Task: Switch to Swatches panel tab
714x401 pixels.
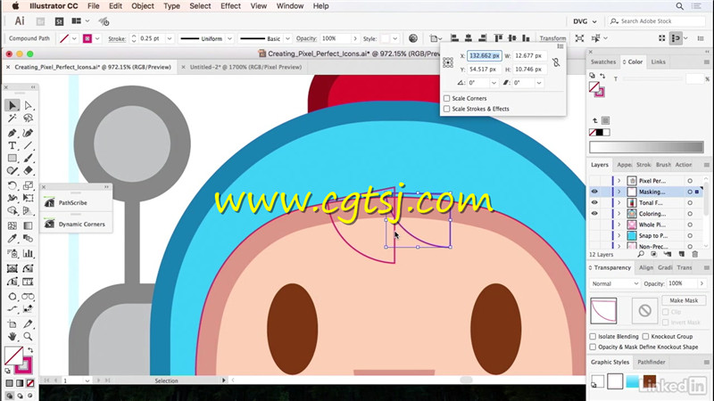Action: pyautogui.click(x=603, y=61)
